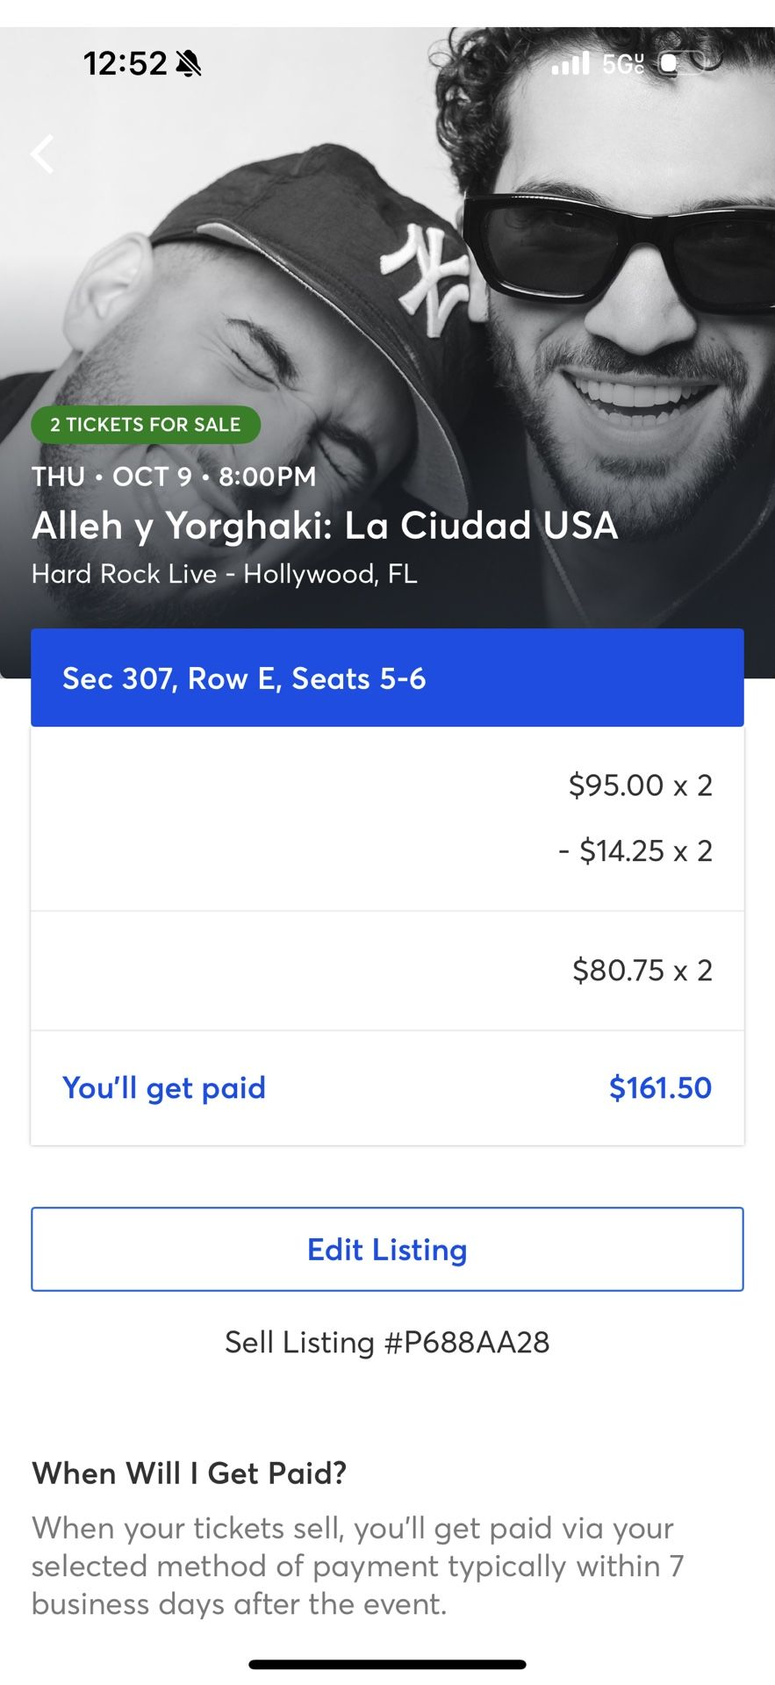Tap the silent mode bell icon
This screenshot has height=1685, width=775.
point(189,63)
